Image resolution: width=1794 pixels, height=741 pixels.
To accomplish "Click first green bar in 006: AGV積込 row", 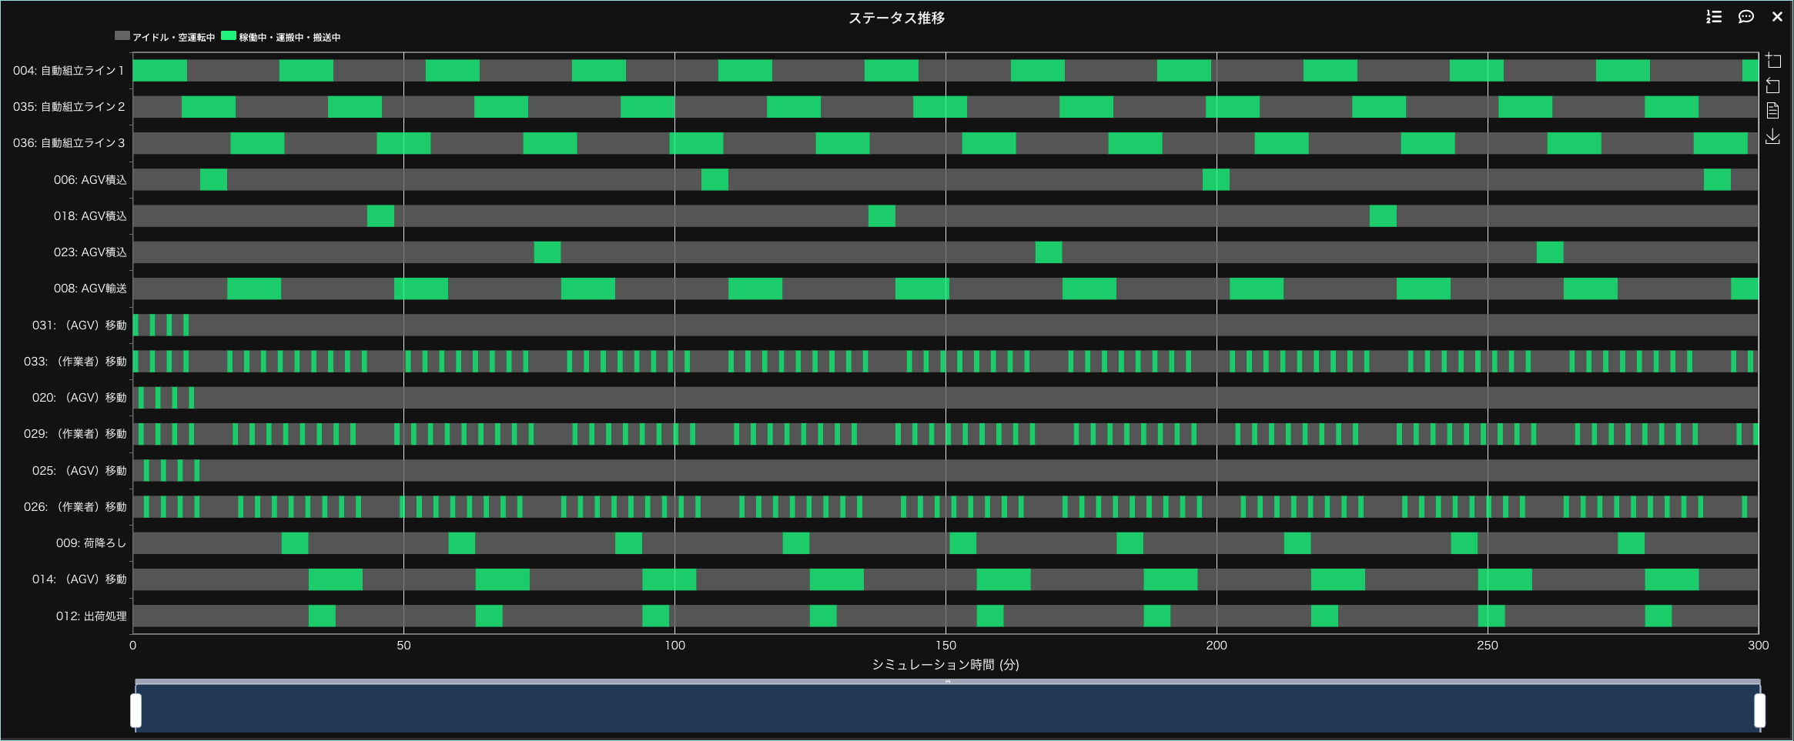I will [x=213, y=180].
